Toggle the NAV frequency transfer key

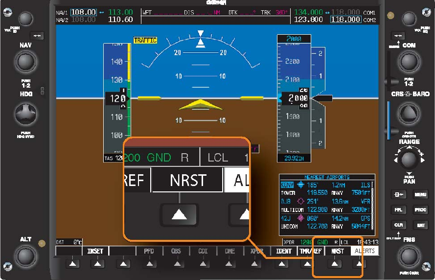[x=37, y=36]
